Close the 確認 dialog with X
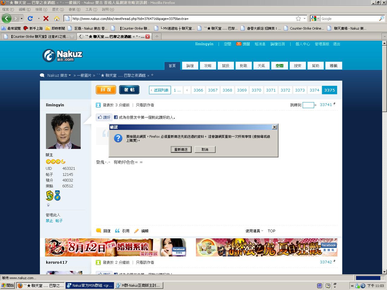The image size is (387, 290). (274, 127)
